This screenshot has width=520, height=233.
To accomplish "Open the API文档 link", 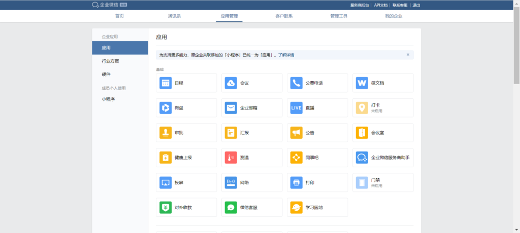I will tap(380, 5).
